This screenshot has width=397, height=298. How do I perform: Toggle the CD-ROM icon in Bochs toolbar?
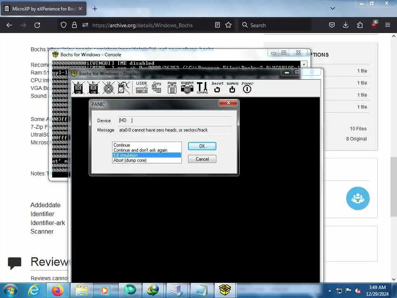109,88
